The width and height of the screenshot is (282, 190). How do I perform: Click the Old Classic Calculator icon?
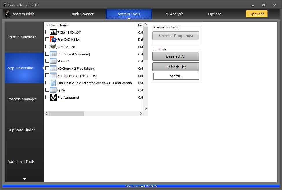[53, 83]
